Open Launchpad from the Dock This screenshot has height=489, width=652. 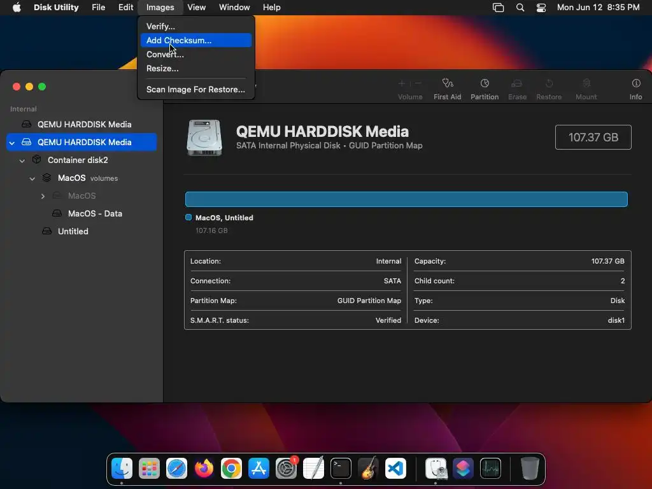coord(149,468)
